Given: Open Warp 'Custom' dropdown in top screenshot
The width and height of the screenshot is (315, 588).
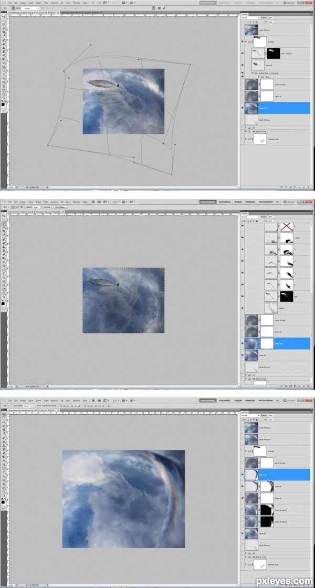Looking at the screenshot, I should click(x=30, y=8).
